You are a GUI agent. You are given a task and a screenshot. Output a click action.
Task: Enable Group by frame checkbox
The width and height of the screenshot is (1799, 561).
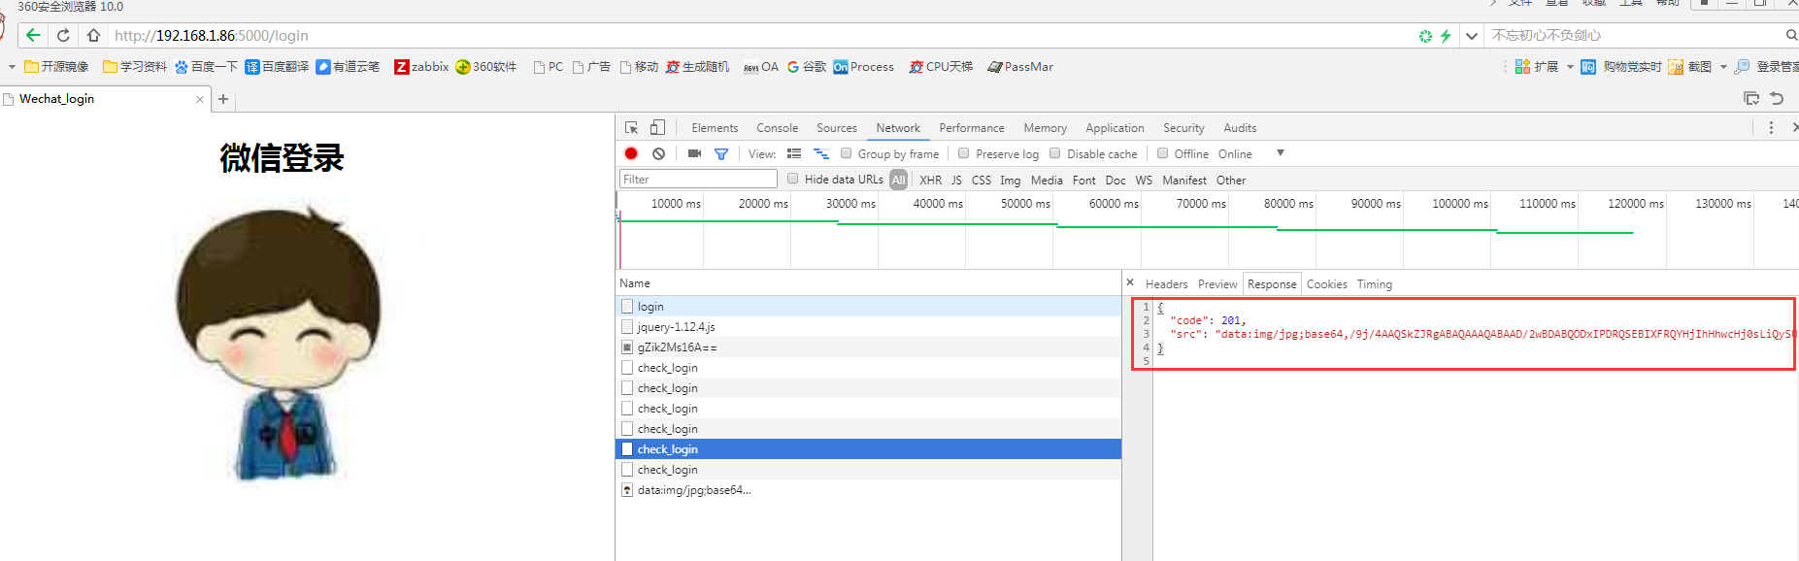(847, 153)
